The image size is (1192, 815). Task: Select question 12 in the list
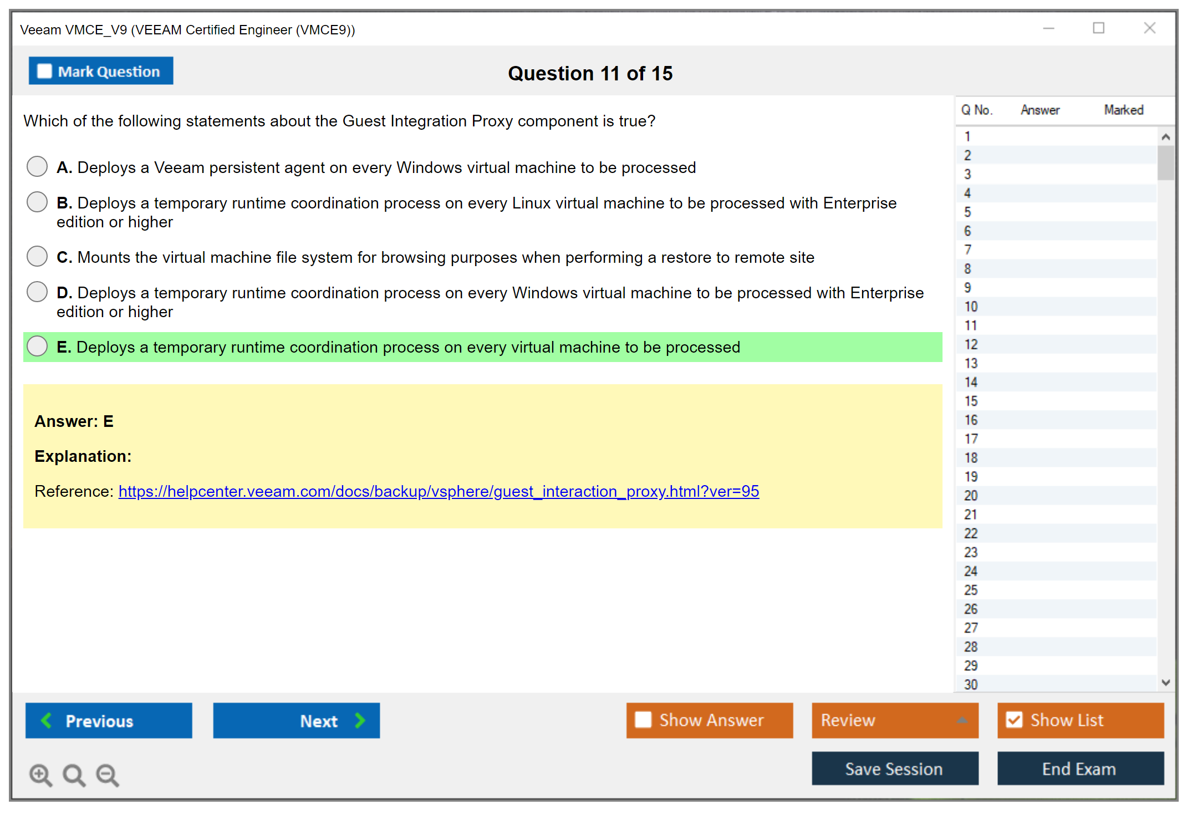971,344
